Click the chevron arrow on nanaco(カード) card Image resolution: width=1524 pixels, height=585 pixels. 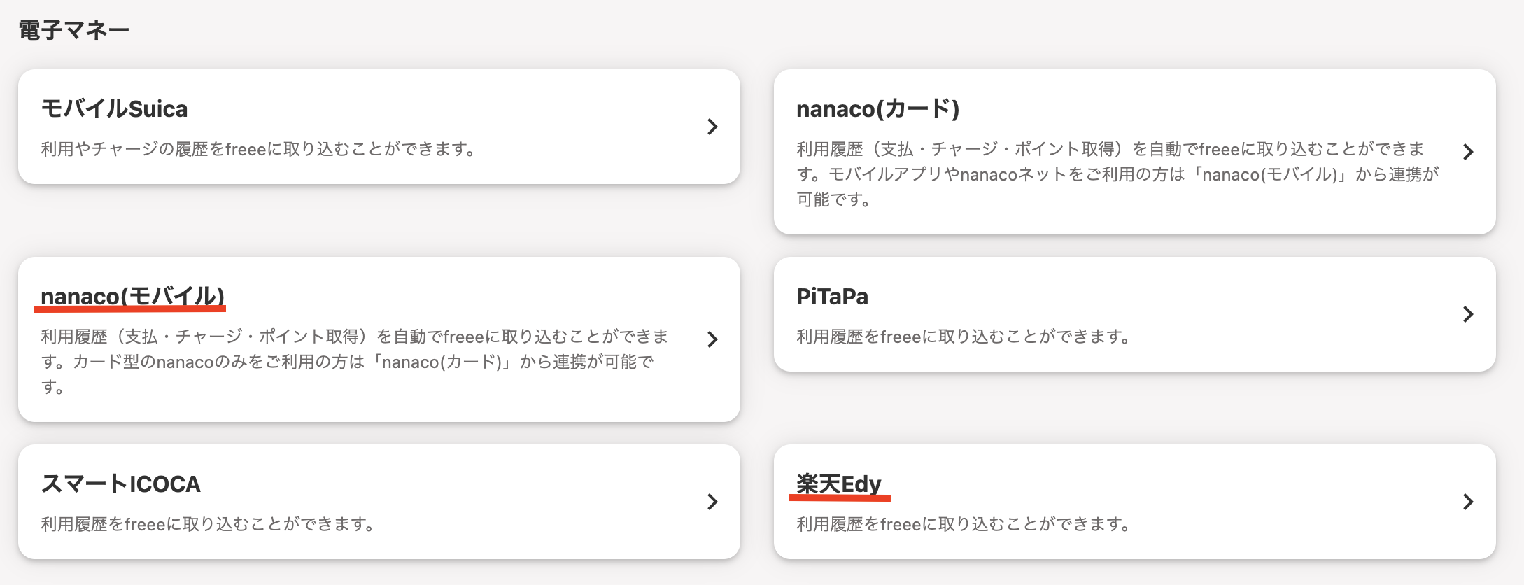(x=1468, y=152)
